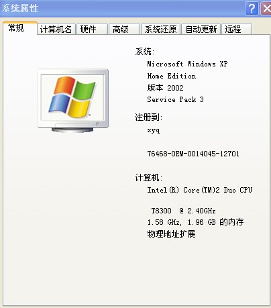Click the Service Pack 3 text

point(175,99)
